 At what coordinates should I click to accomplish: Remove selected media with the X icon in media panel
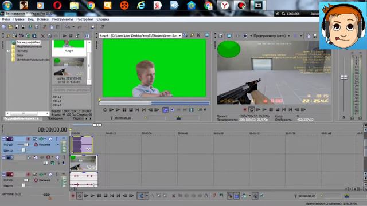42,36
